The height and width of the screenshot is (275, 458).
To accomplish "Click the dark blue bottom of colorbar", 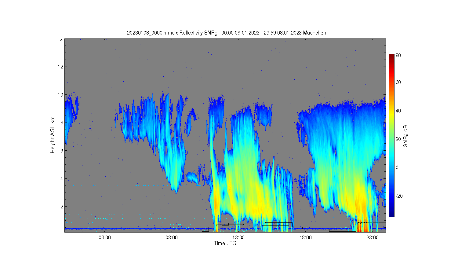I will tap(391, 214).
